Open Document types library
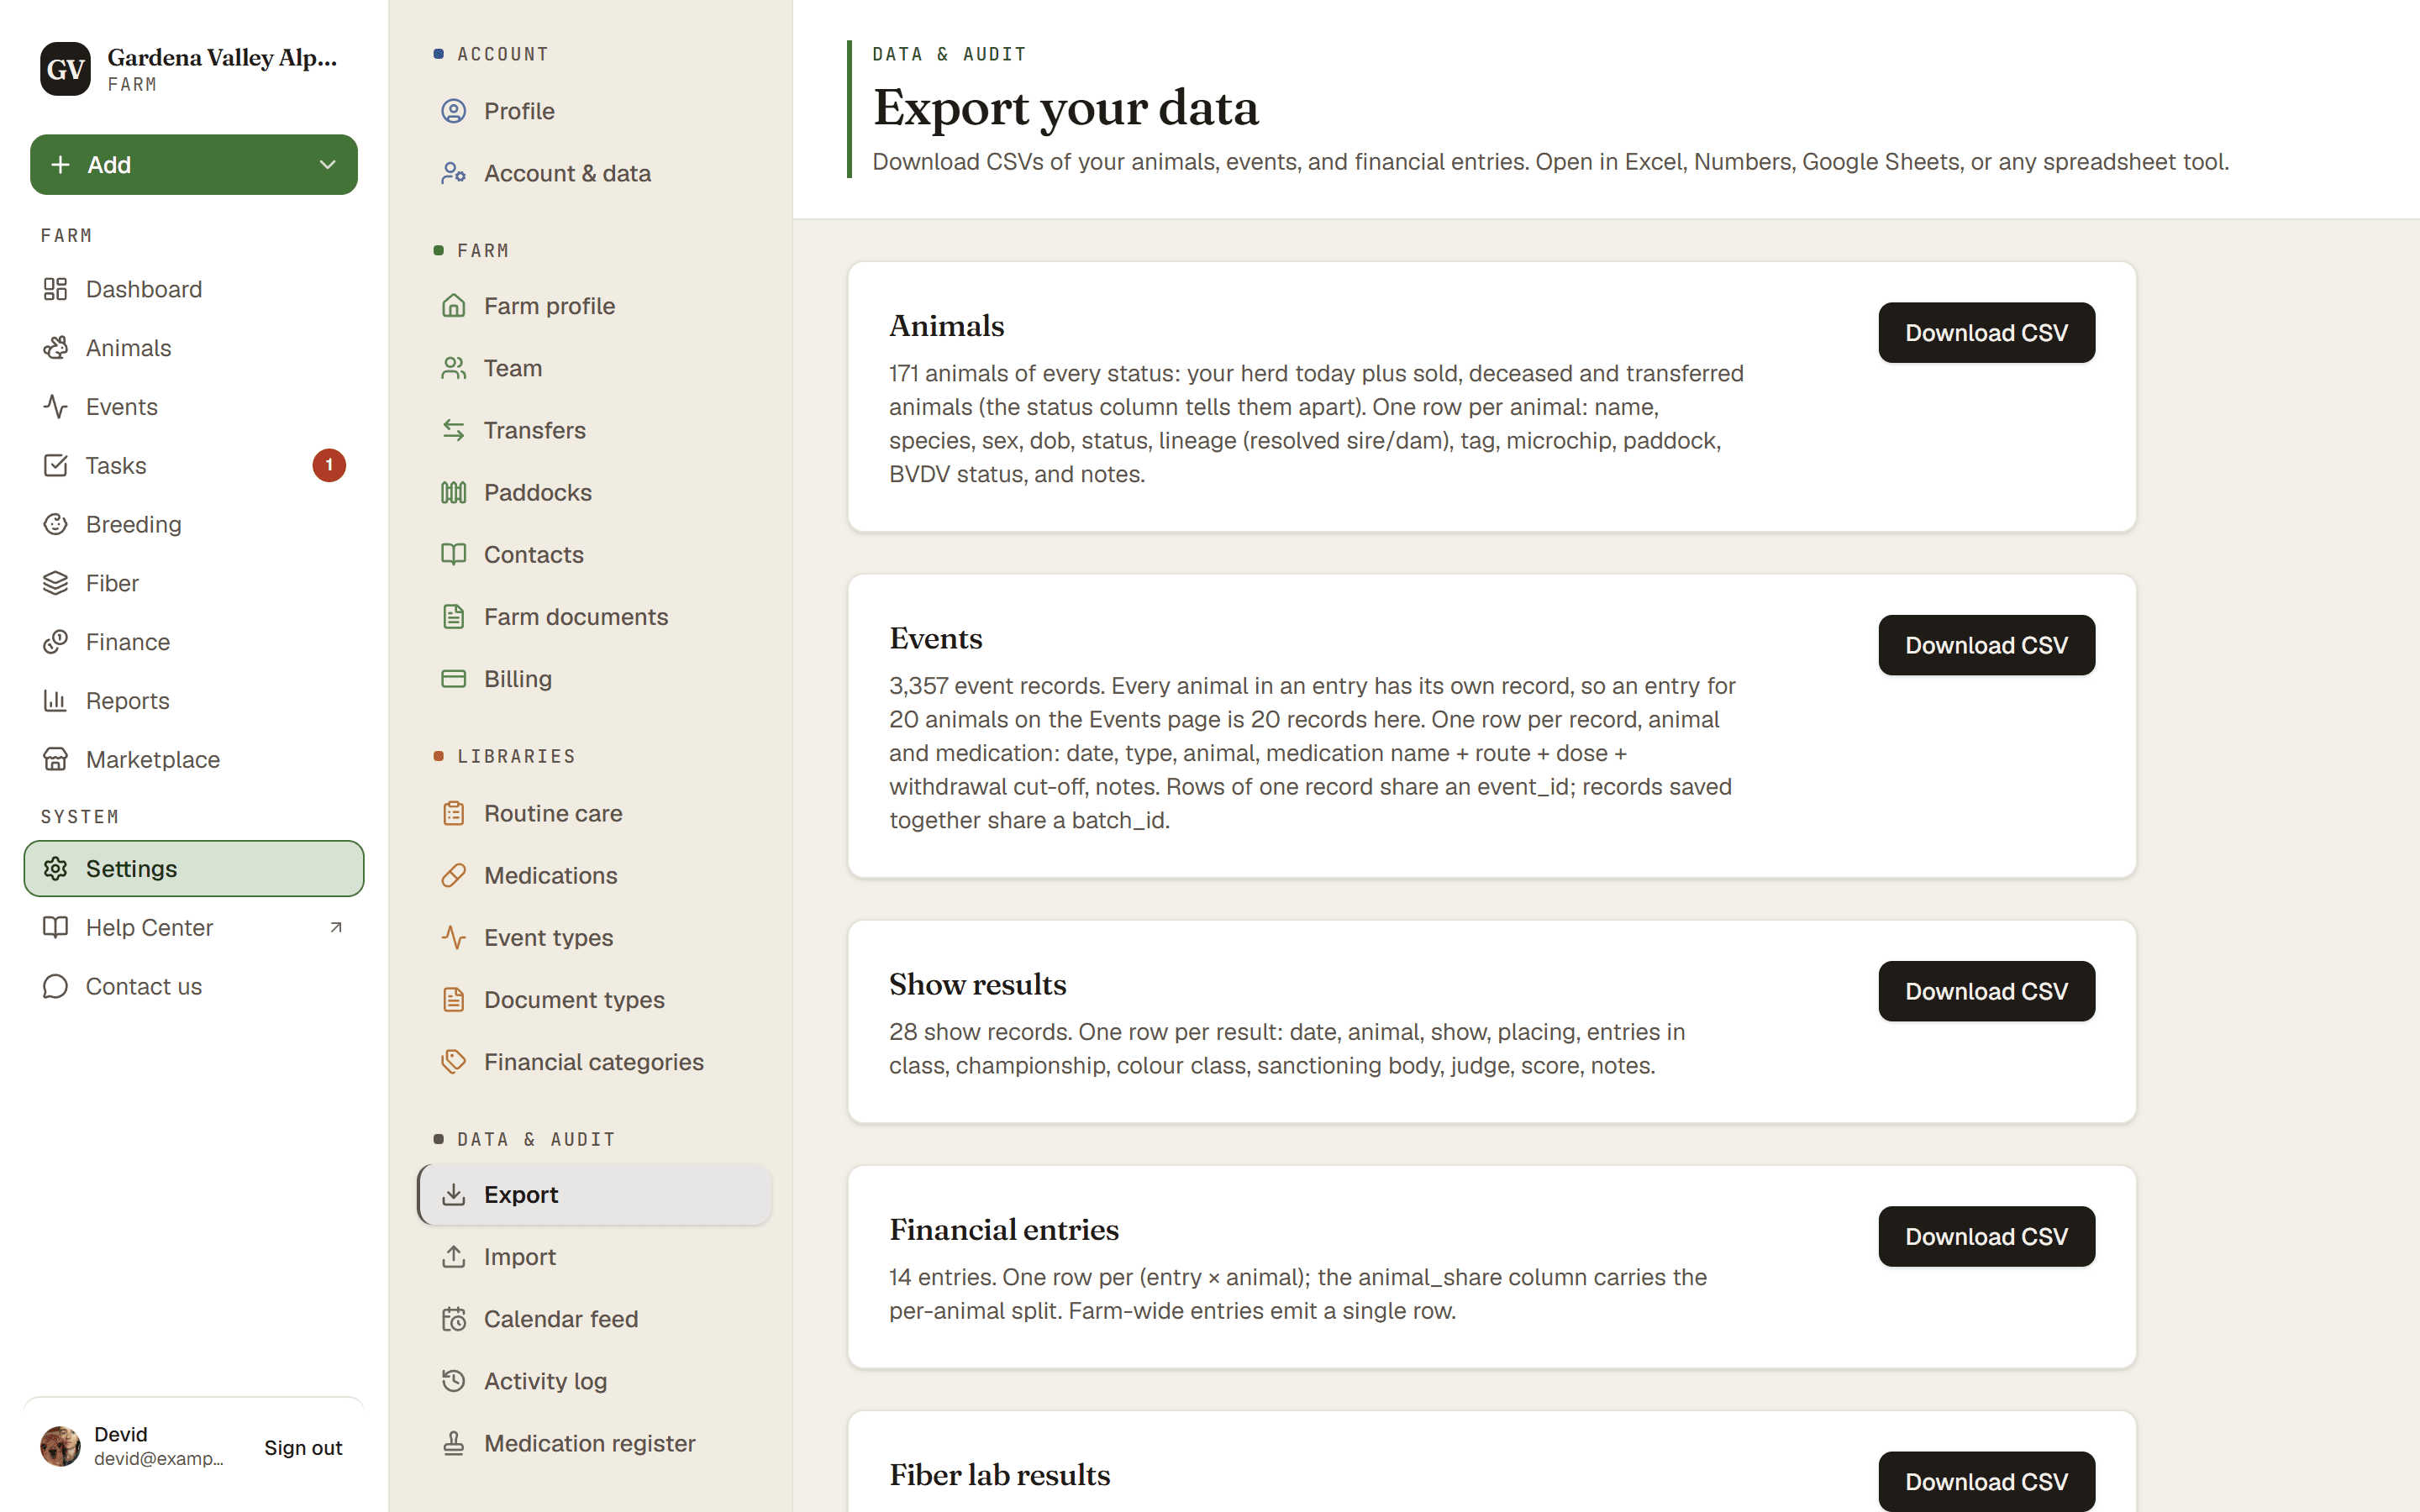2420x1512 pixels. [x=595, y=1000]
